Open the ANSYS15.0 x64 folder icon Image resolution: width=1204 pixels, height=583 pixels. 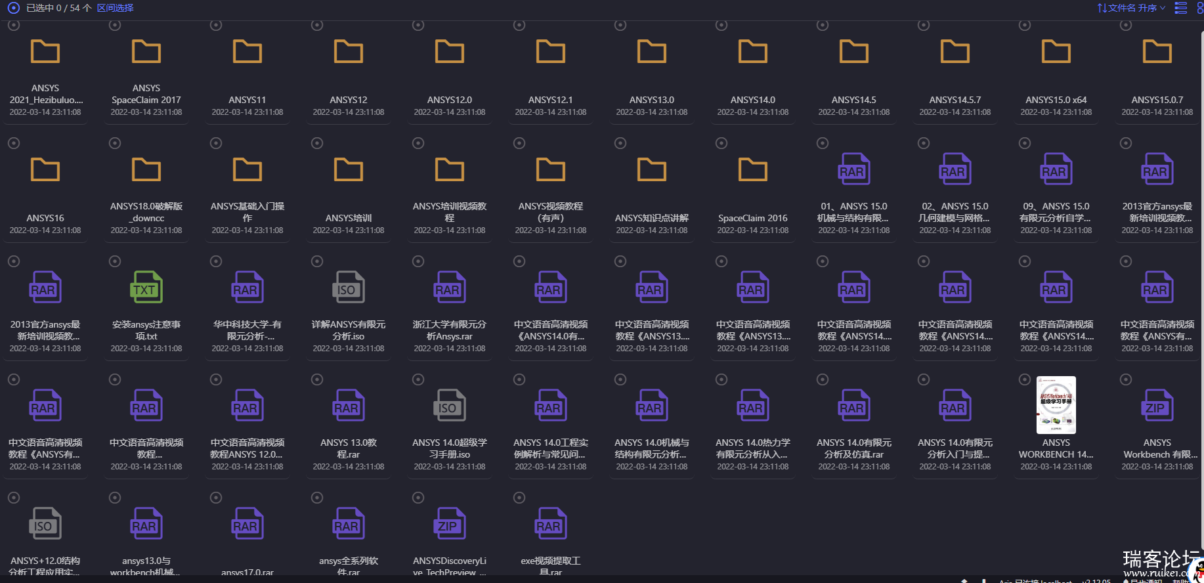click(x=1056, y=51)
